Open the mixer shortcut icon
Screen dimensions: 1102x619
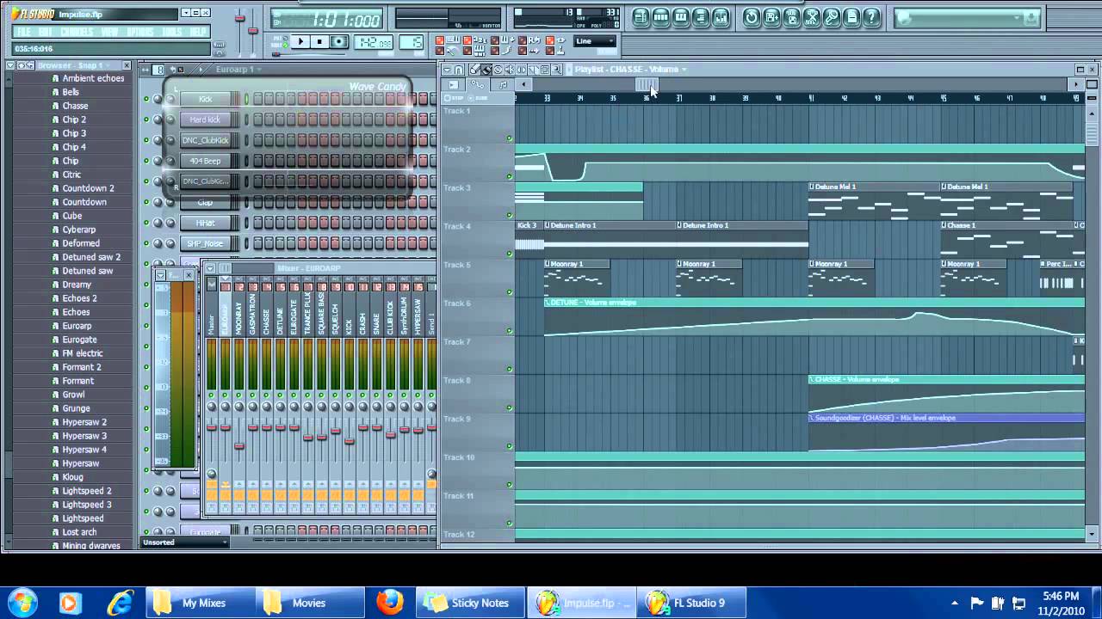(721, 17)
